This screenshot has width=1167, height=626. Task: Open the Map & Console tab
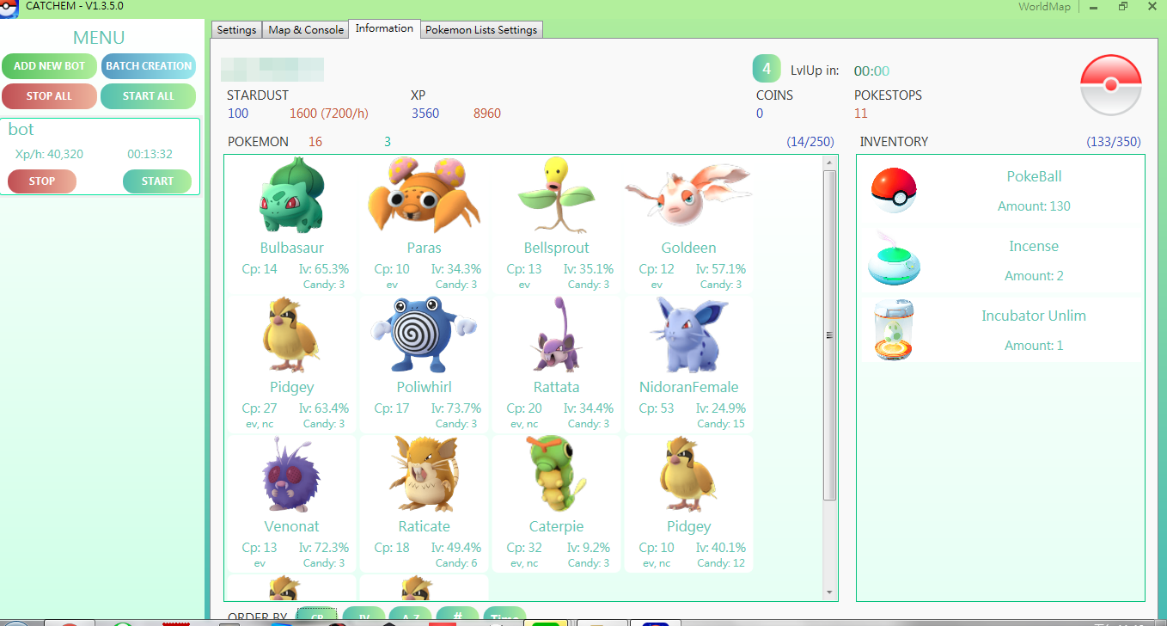pos(306,30)
